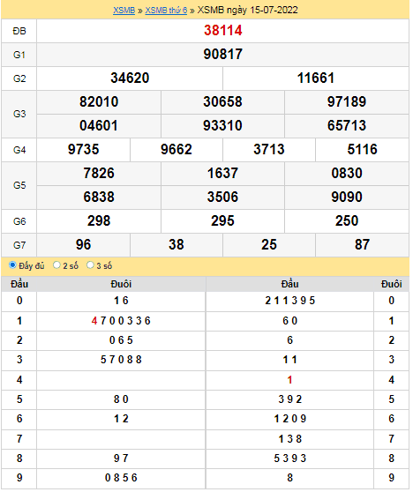Click G5 result 0830
The width and height of the screenshot is (413, 492).
[x=348, y=174]
